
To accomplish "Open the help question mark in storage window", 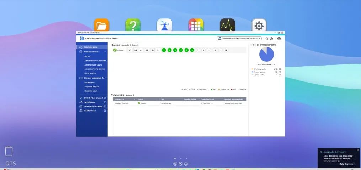I will (271, 39).
